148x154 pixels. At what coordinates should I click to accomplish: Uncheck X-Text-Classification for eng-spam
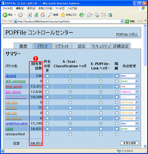70,86
